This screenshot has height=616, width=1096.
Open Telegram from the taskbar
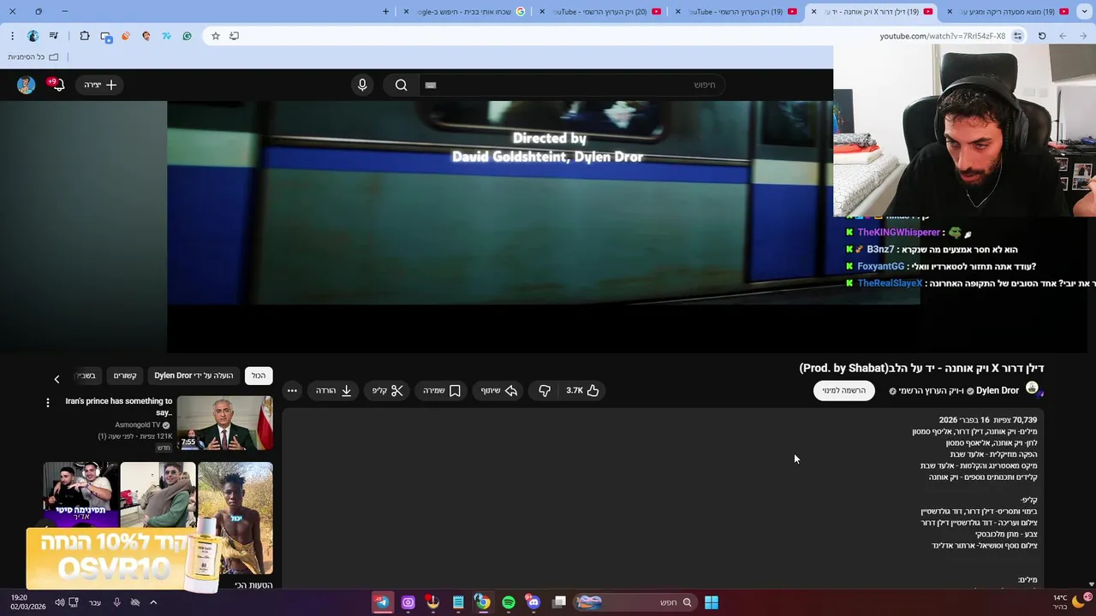click(x=382, y=602)
